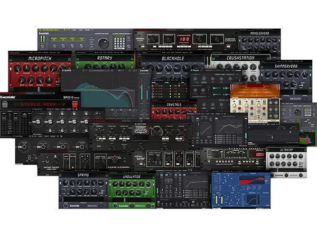Open the MicroPitch preset name field
317x238 pixels.
[x=18, y=52]
